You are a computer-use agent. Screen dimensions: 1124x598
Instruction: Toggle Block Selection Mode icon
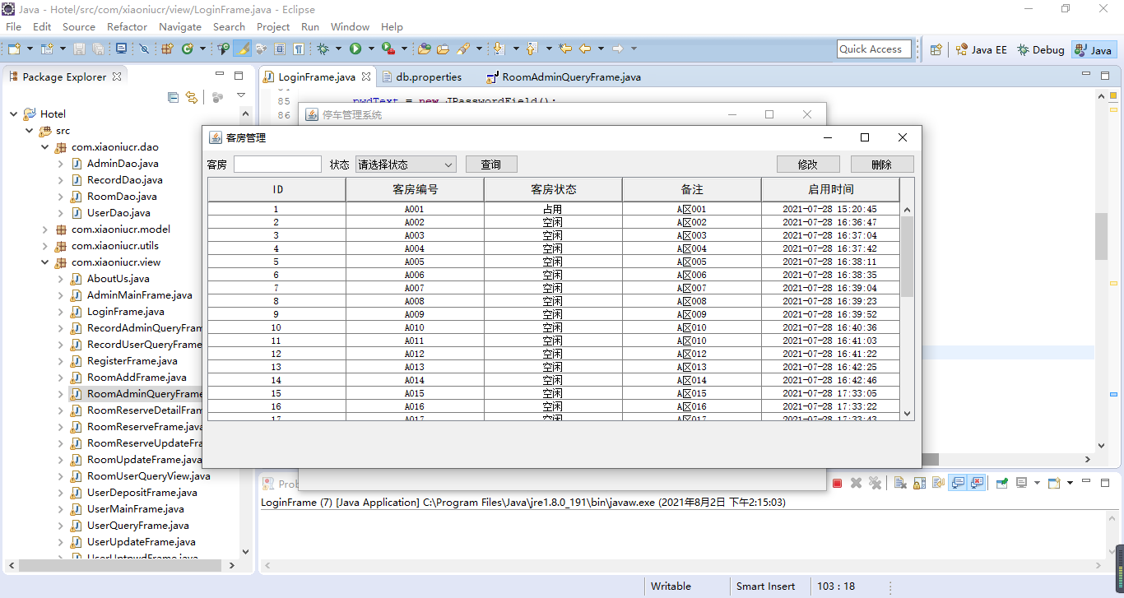(280, 49)
